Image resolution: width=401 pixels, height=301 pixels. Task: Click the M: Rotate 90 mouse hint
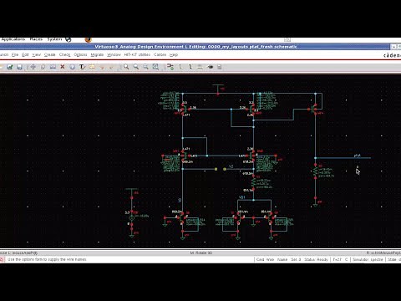pos(201,253)
